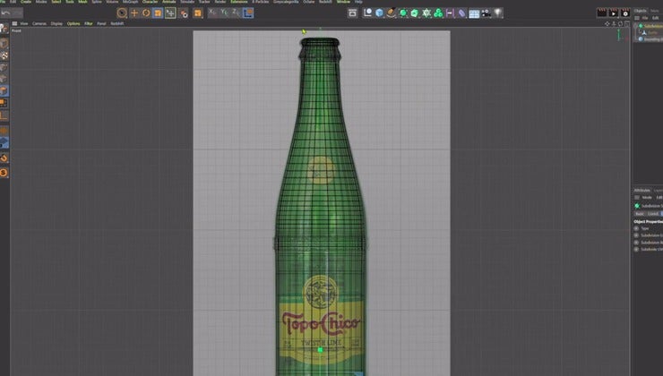Viewport: 663px width, 376px height.
Task: Open the viewport Cameras menu
Action: pos(39,23)
